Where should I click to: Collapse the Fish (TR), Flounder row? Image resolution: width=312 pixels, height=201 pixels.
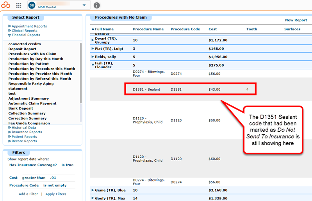click(x=93, y=65)
